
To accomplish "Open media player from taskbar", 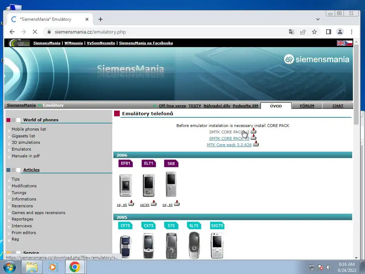I will click(x=53, y=267).
